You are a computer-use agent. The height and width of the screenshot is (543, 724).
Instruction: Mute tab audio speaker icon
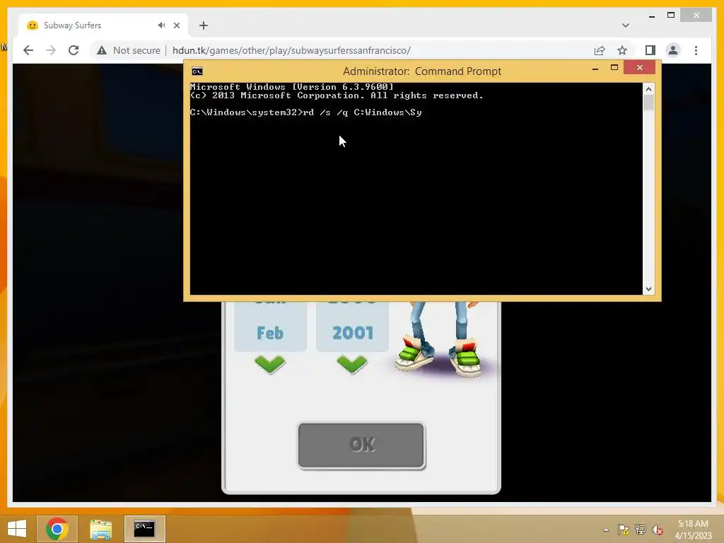(161, 25)
